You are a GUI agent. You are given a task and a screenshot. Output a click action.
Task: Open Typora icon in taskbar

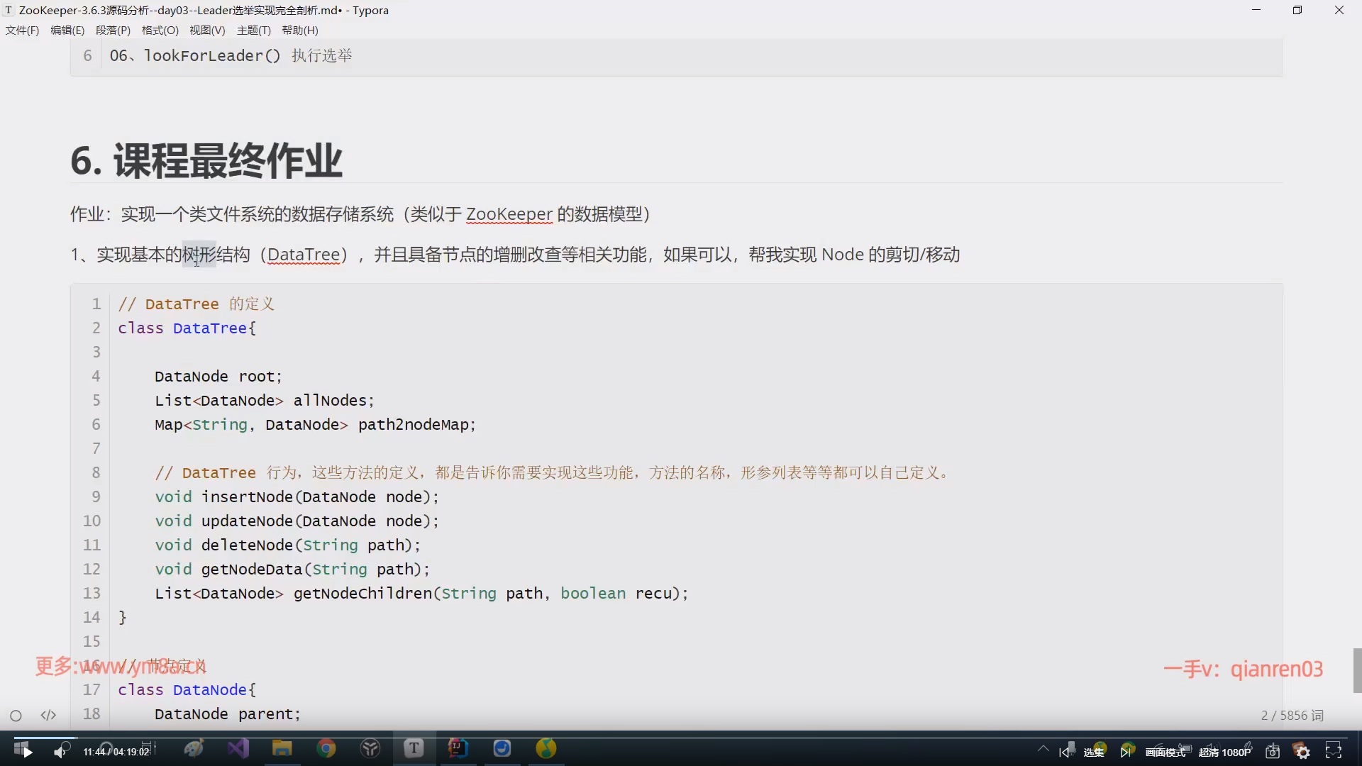414,748
